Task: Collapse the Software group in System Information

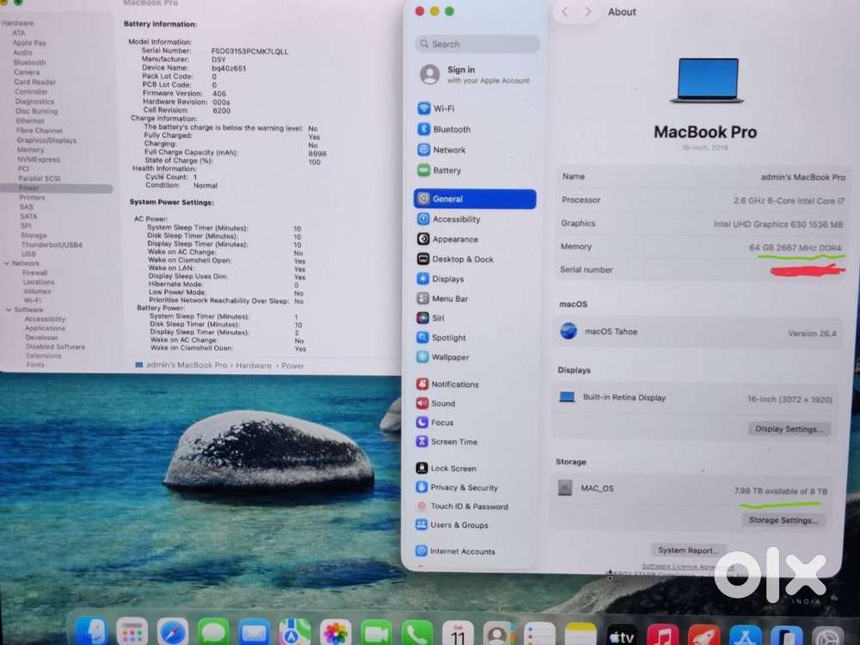Action: [x=9, y=310]
